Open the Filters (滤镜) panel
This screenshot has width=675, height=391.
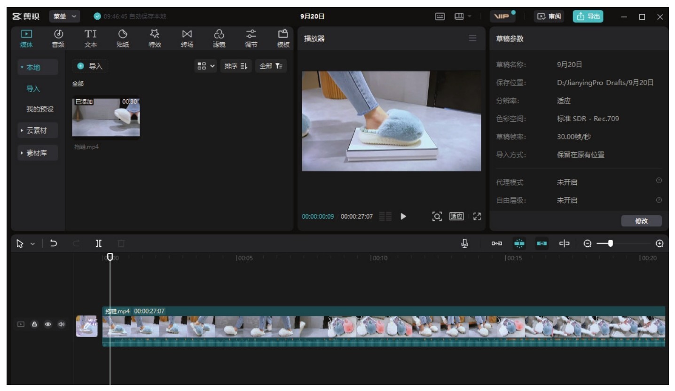pyautogui.click(x=219, y=39)
